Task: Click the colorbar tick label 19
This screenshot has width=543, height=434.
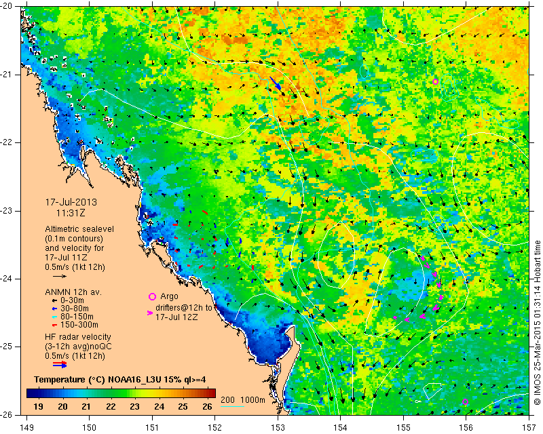Action: pyautogui.click(x=38, y=407)
